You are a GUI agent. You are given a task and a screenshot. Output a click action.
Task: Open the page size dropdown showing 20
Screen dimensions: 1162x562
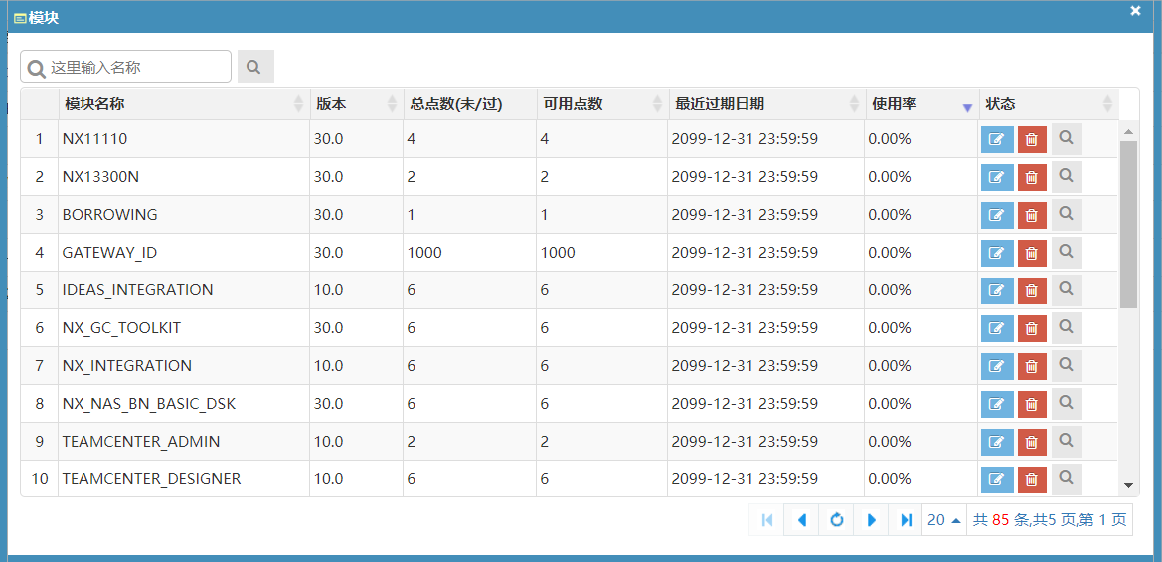click(x=943, y=520)
